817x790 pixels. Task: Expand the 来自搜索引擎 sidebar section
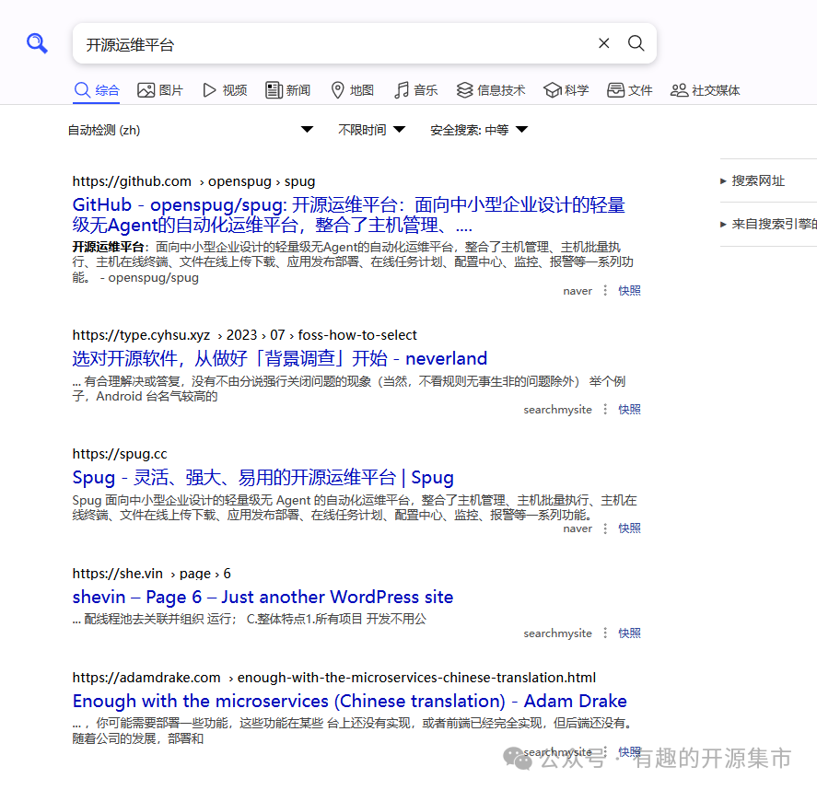(768, 224)
